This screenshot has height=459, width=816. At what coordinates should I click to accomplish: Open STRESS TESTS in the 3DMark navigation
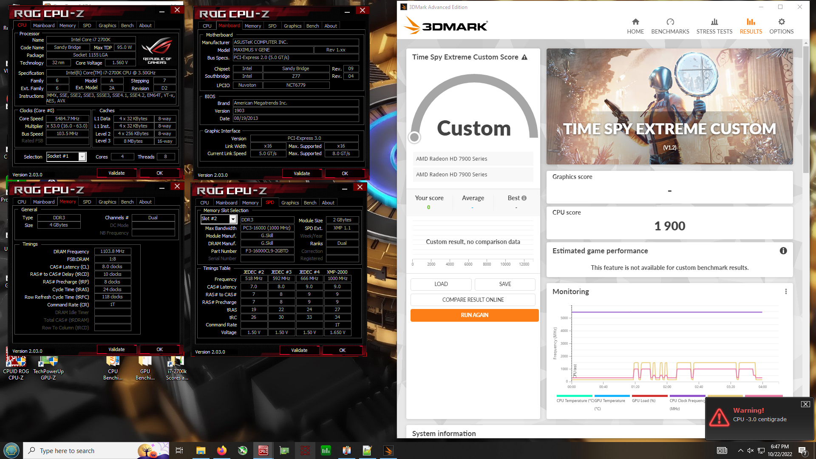(x=714, y=26)
